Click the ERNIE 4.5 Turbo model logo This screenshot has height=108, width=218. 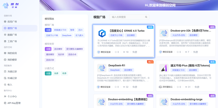(x=102, y=33)
